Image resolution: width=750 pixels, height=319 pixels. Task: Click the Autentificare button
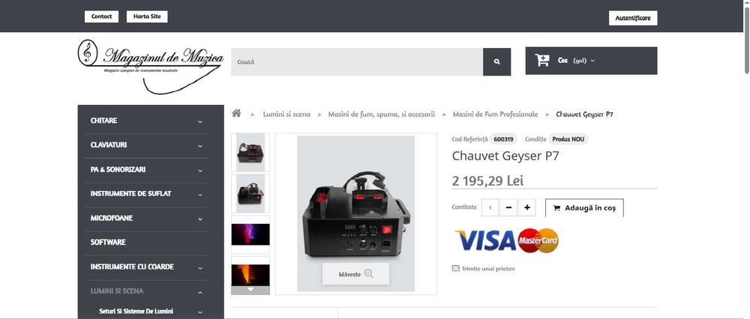coord(633,18)
